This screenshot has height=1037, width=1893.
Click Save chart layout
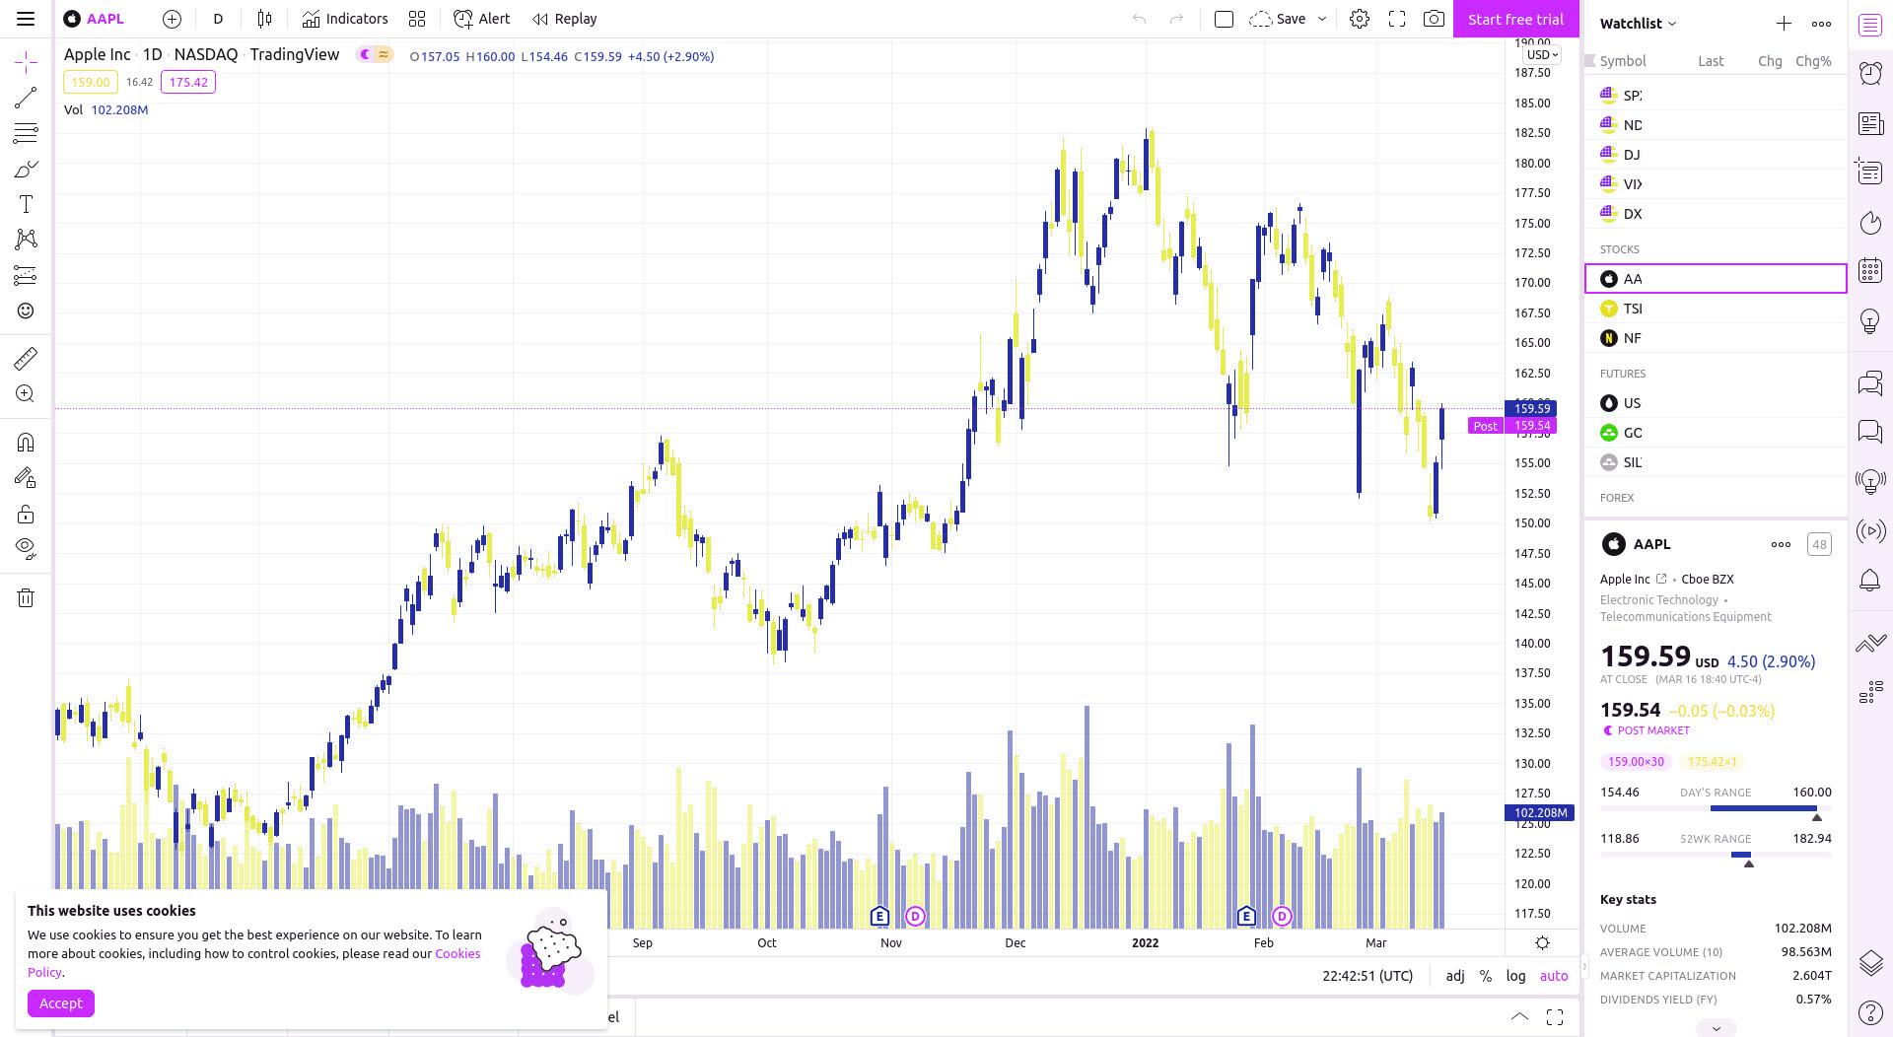coord(1278,19)
